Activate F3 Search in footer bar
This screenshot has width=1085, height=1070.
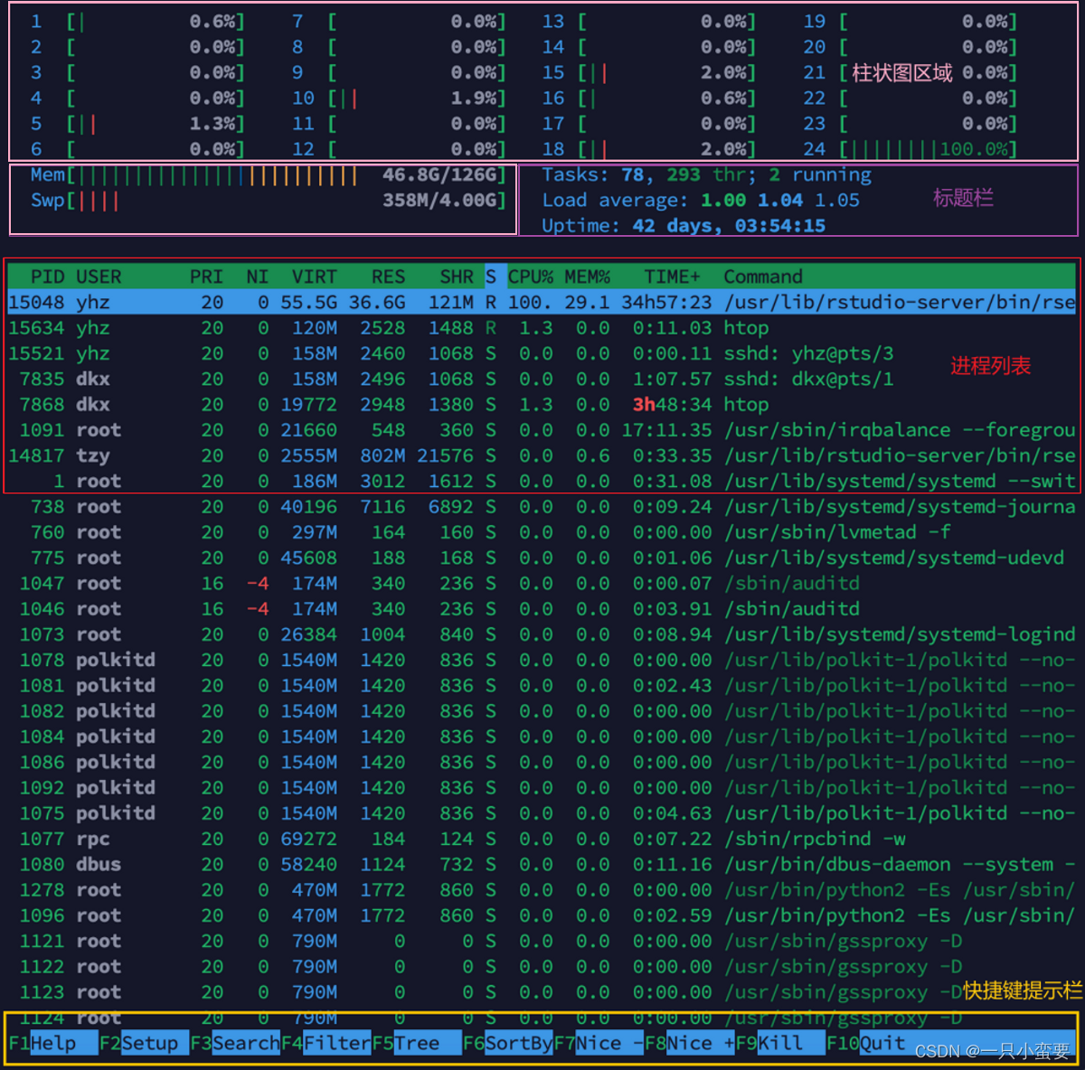click(235, 1043)
